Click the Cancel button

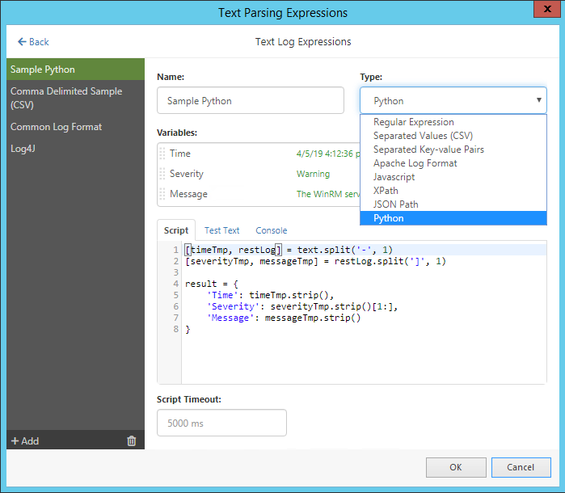coord(521,467)
